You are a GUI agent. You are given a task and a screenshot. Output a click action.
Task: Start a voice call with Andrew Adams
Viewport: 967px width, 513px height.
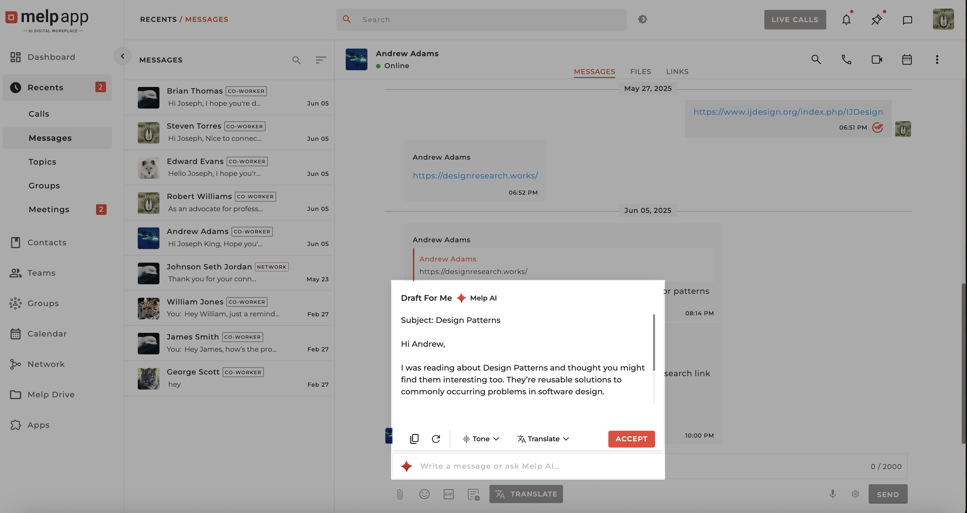point(846,59)
